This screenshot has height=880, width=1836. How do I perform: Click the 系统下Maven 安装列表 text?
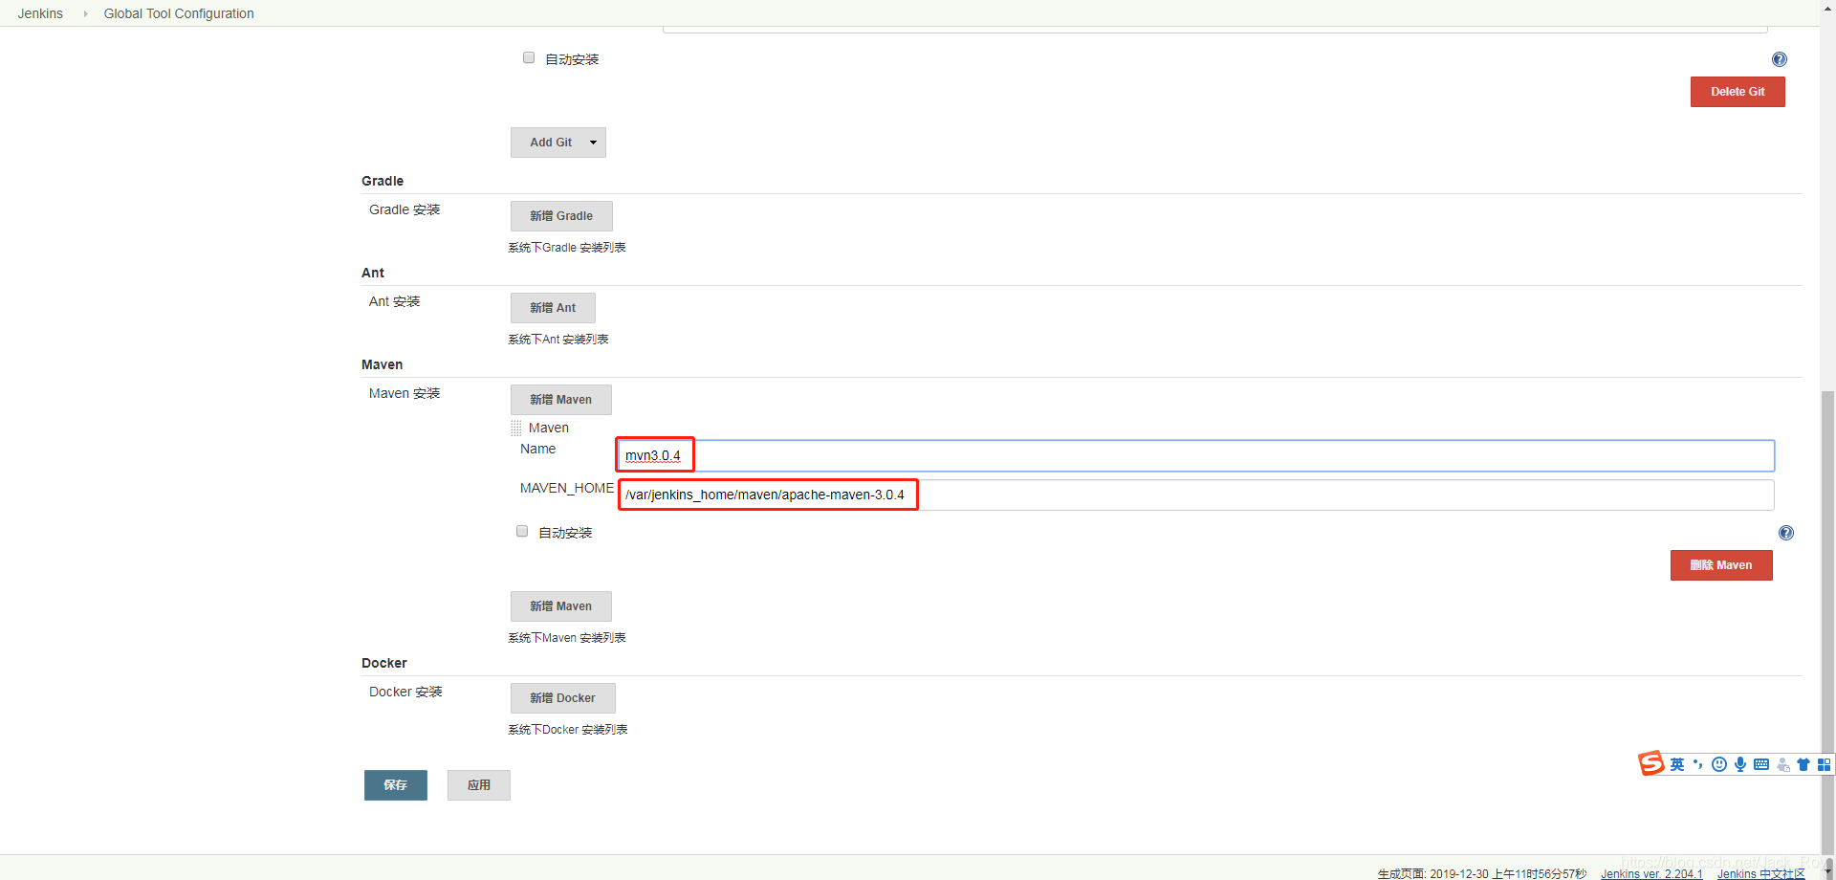pyautogui.click(x=567, y=638)
